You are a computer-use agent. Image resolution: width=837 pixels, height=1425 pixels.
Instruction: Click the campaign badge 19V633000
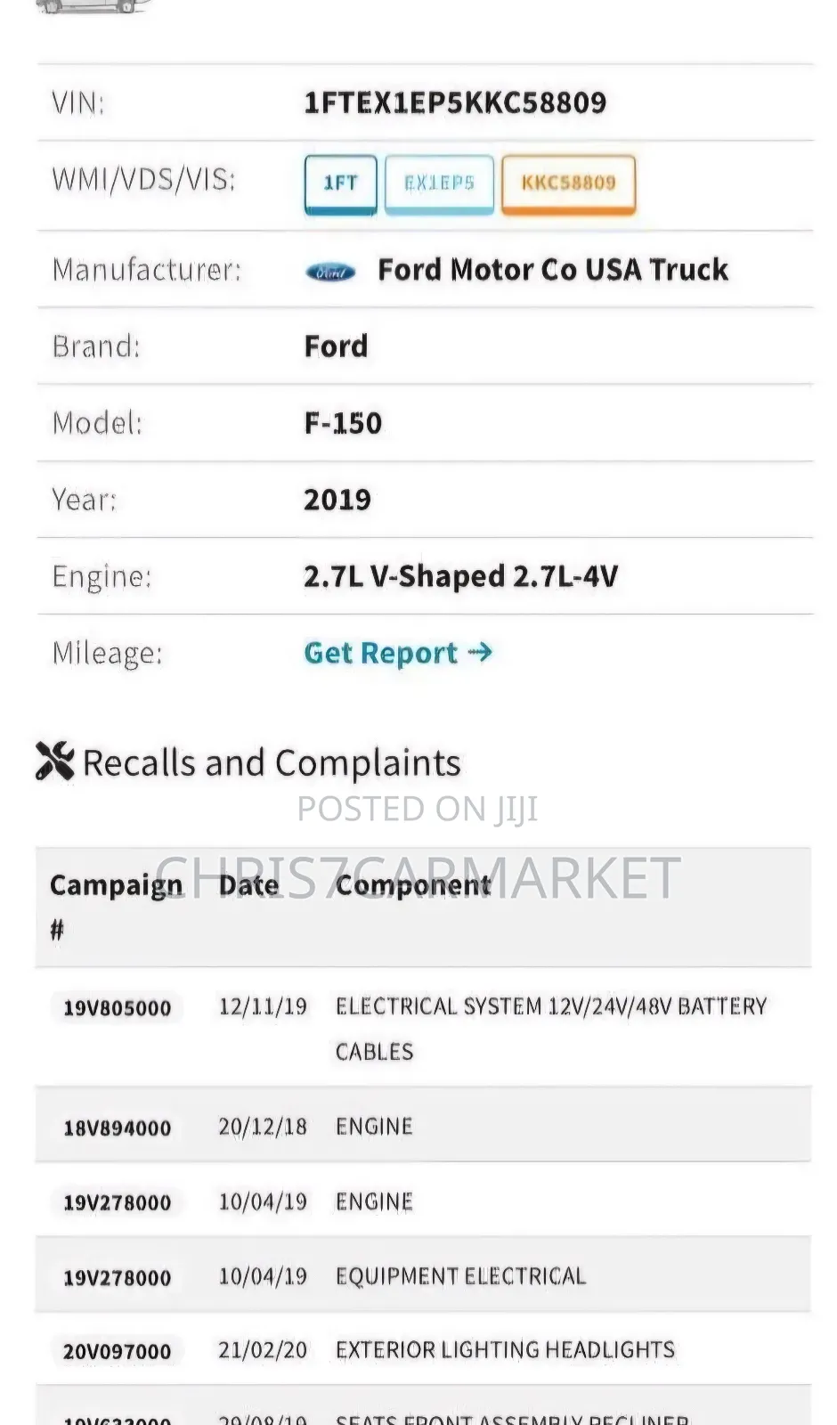[x=115, y=1419]
